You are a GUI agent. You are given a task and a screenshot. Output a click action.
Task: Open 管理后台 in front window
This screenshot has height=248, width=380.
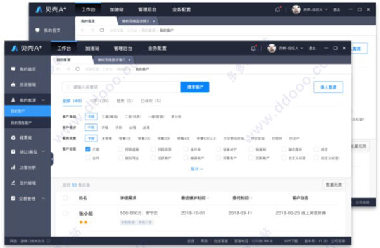click(123, 48)
